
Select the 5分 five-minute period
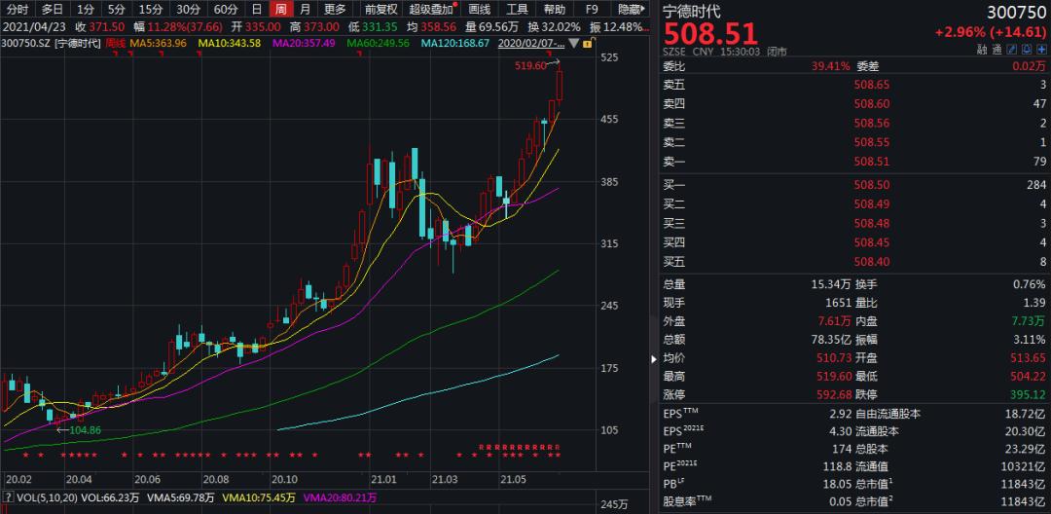(x=117, y=10)
